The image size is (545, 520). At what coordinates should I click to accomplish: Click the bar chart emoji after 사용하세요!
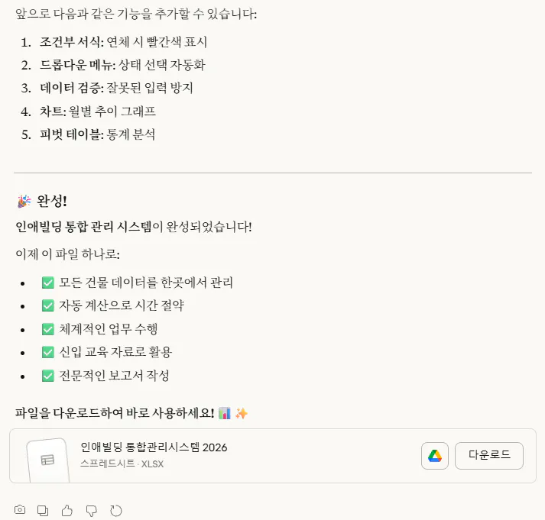(x=225, y=414)
